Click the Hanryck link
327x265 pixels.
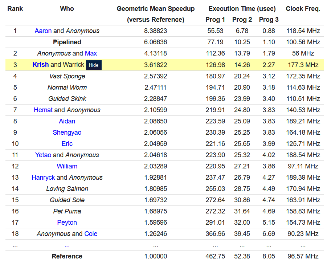coord(43,177)
